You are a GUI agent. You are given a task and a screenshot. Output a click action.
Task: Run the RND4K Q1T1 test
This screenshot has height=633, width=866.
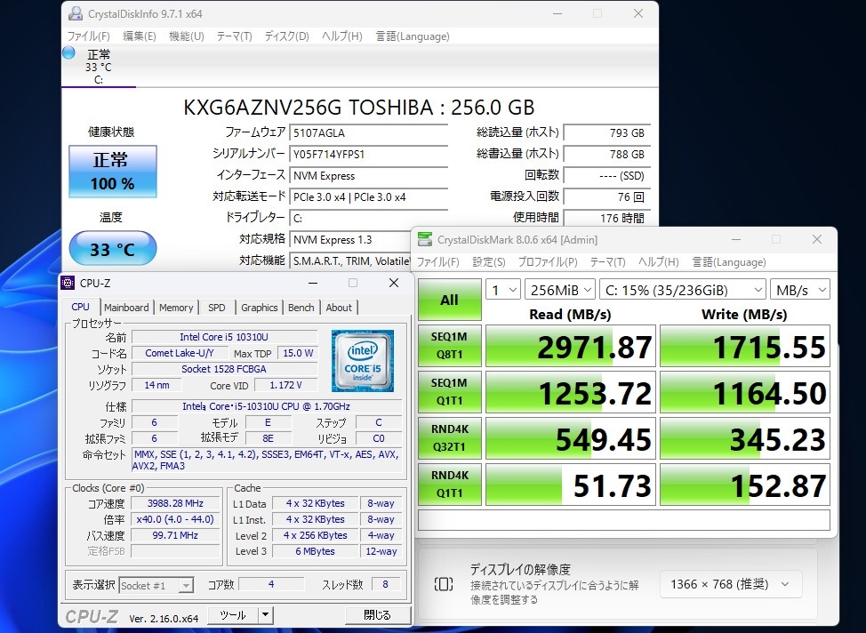(450, 485)
